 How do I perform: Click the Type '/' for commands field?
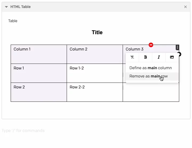coord(23,131)
